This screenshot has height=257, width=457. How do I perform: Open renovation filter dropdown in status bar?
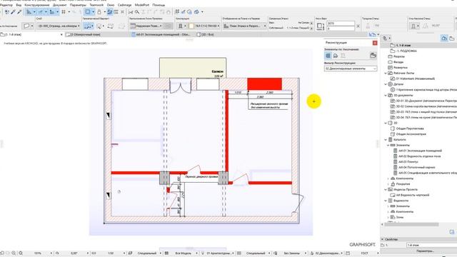tap(328, 253)
